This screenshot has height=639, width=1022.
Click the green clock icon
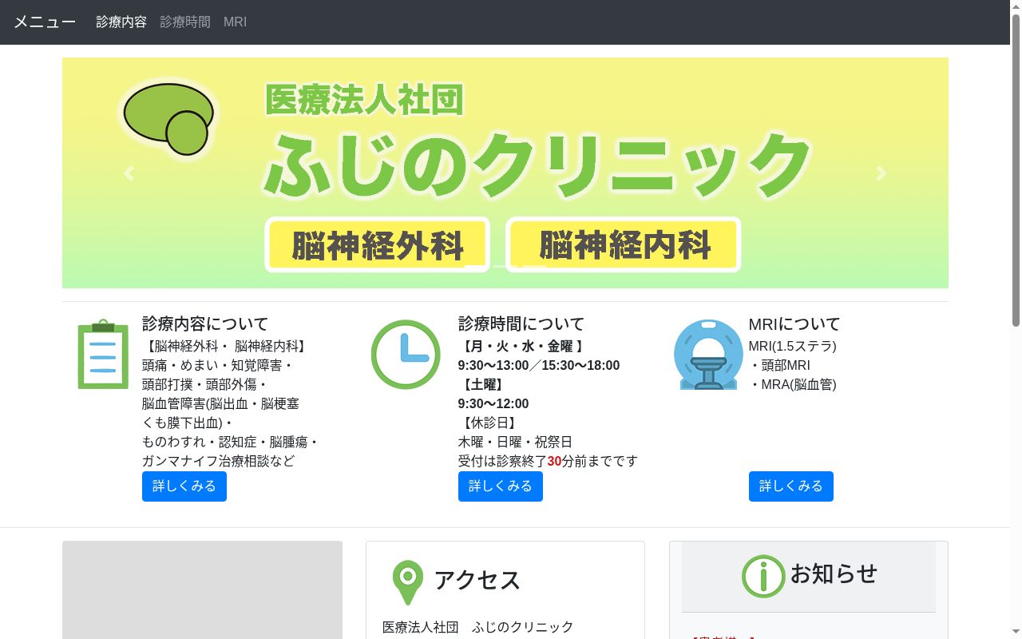(406, 354)
